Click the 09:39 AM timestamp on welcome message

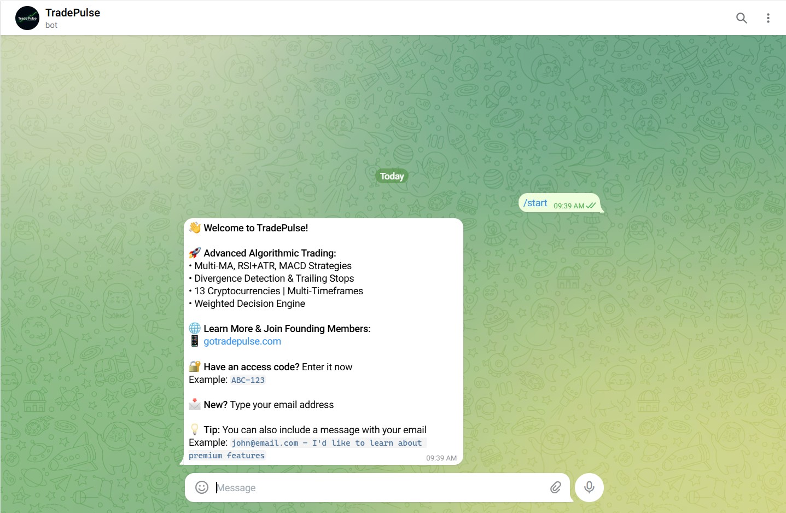tap(441, 458)
